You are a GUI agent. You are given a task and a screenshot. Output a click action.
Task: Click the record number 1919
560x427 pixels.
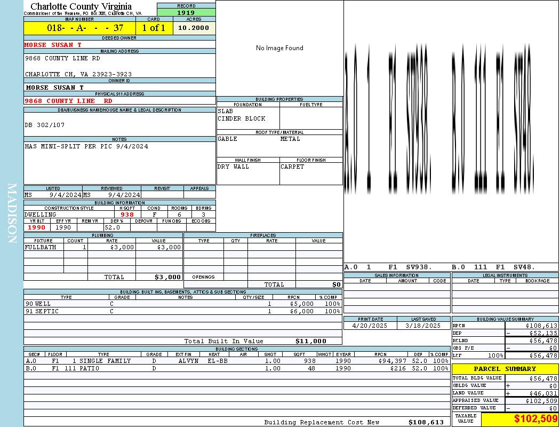186,12
